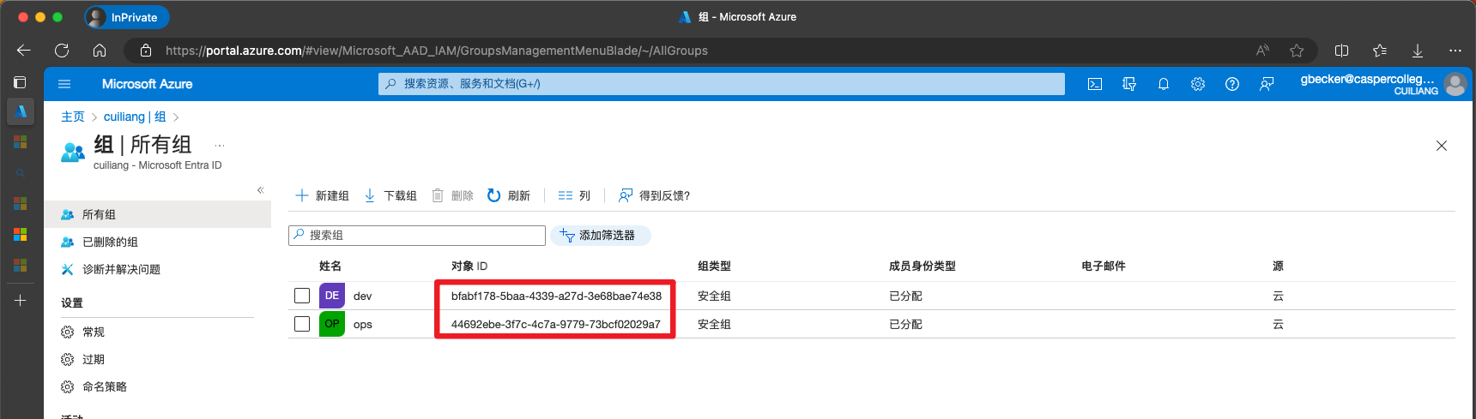The height and width of the screenshot is (419, 1476).
Task: Close the groups blade with the X
Action: (1442, 146)
